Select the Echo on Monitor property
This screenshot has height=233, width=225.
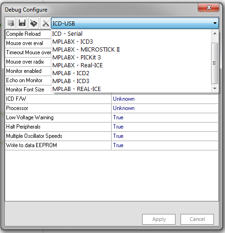click(x=28, y=80)
